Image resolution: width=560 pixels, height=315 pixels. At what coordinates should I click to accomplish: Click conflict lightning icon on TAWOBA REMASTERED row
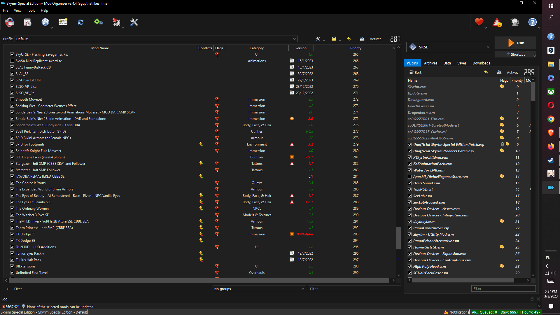[x=201, y=176]
